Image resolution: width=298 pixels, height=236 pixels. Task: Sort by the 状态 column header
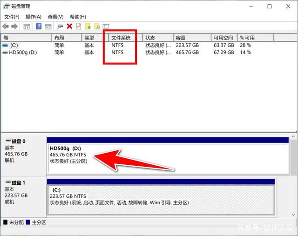click(x=158, y=38)
